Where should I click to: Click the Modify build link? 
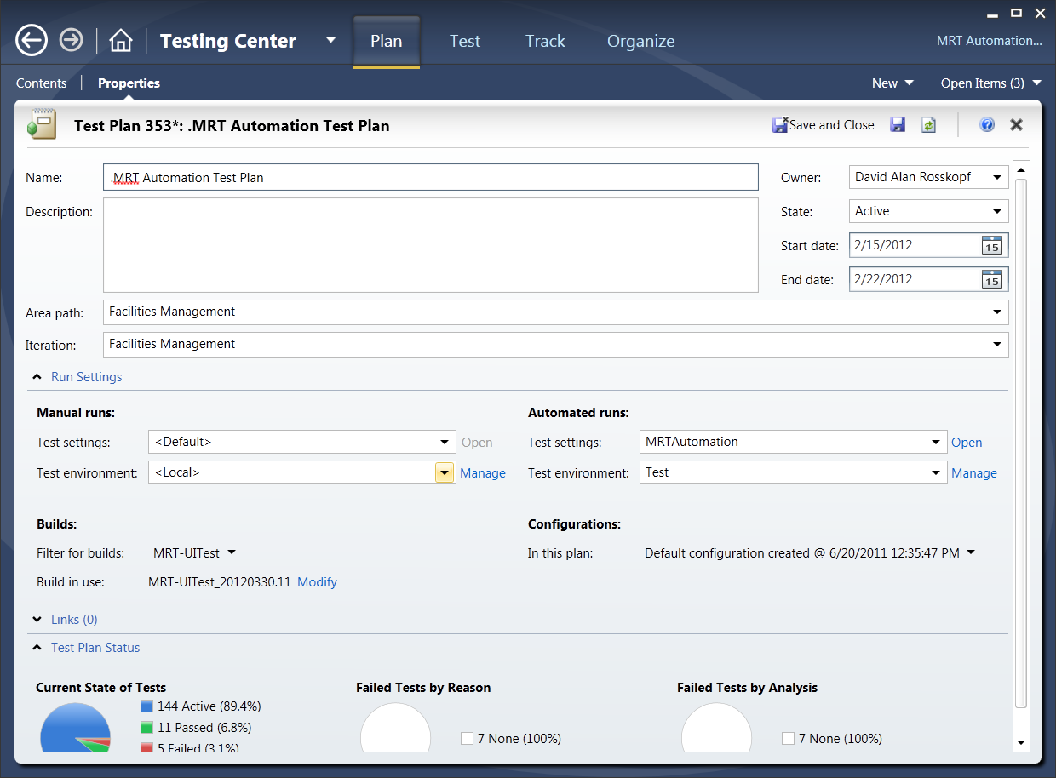(x=317, y=582)
